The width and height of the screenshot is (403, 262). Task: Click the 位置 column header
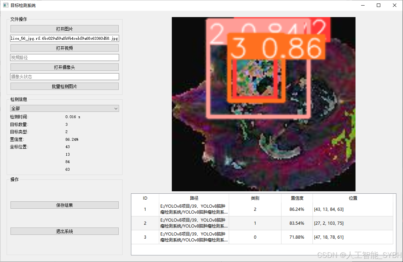353,198
